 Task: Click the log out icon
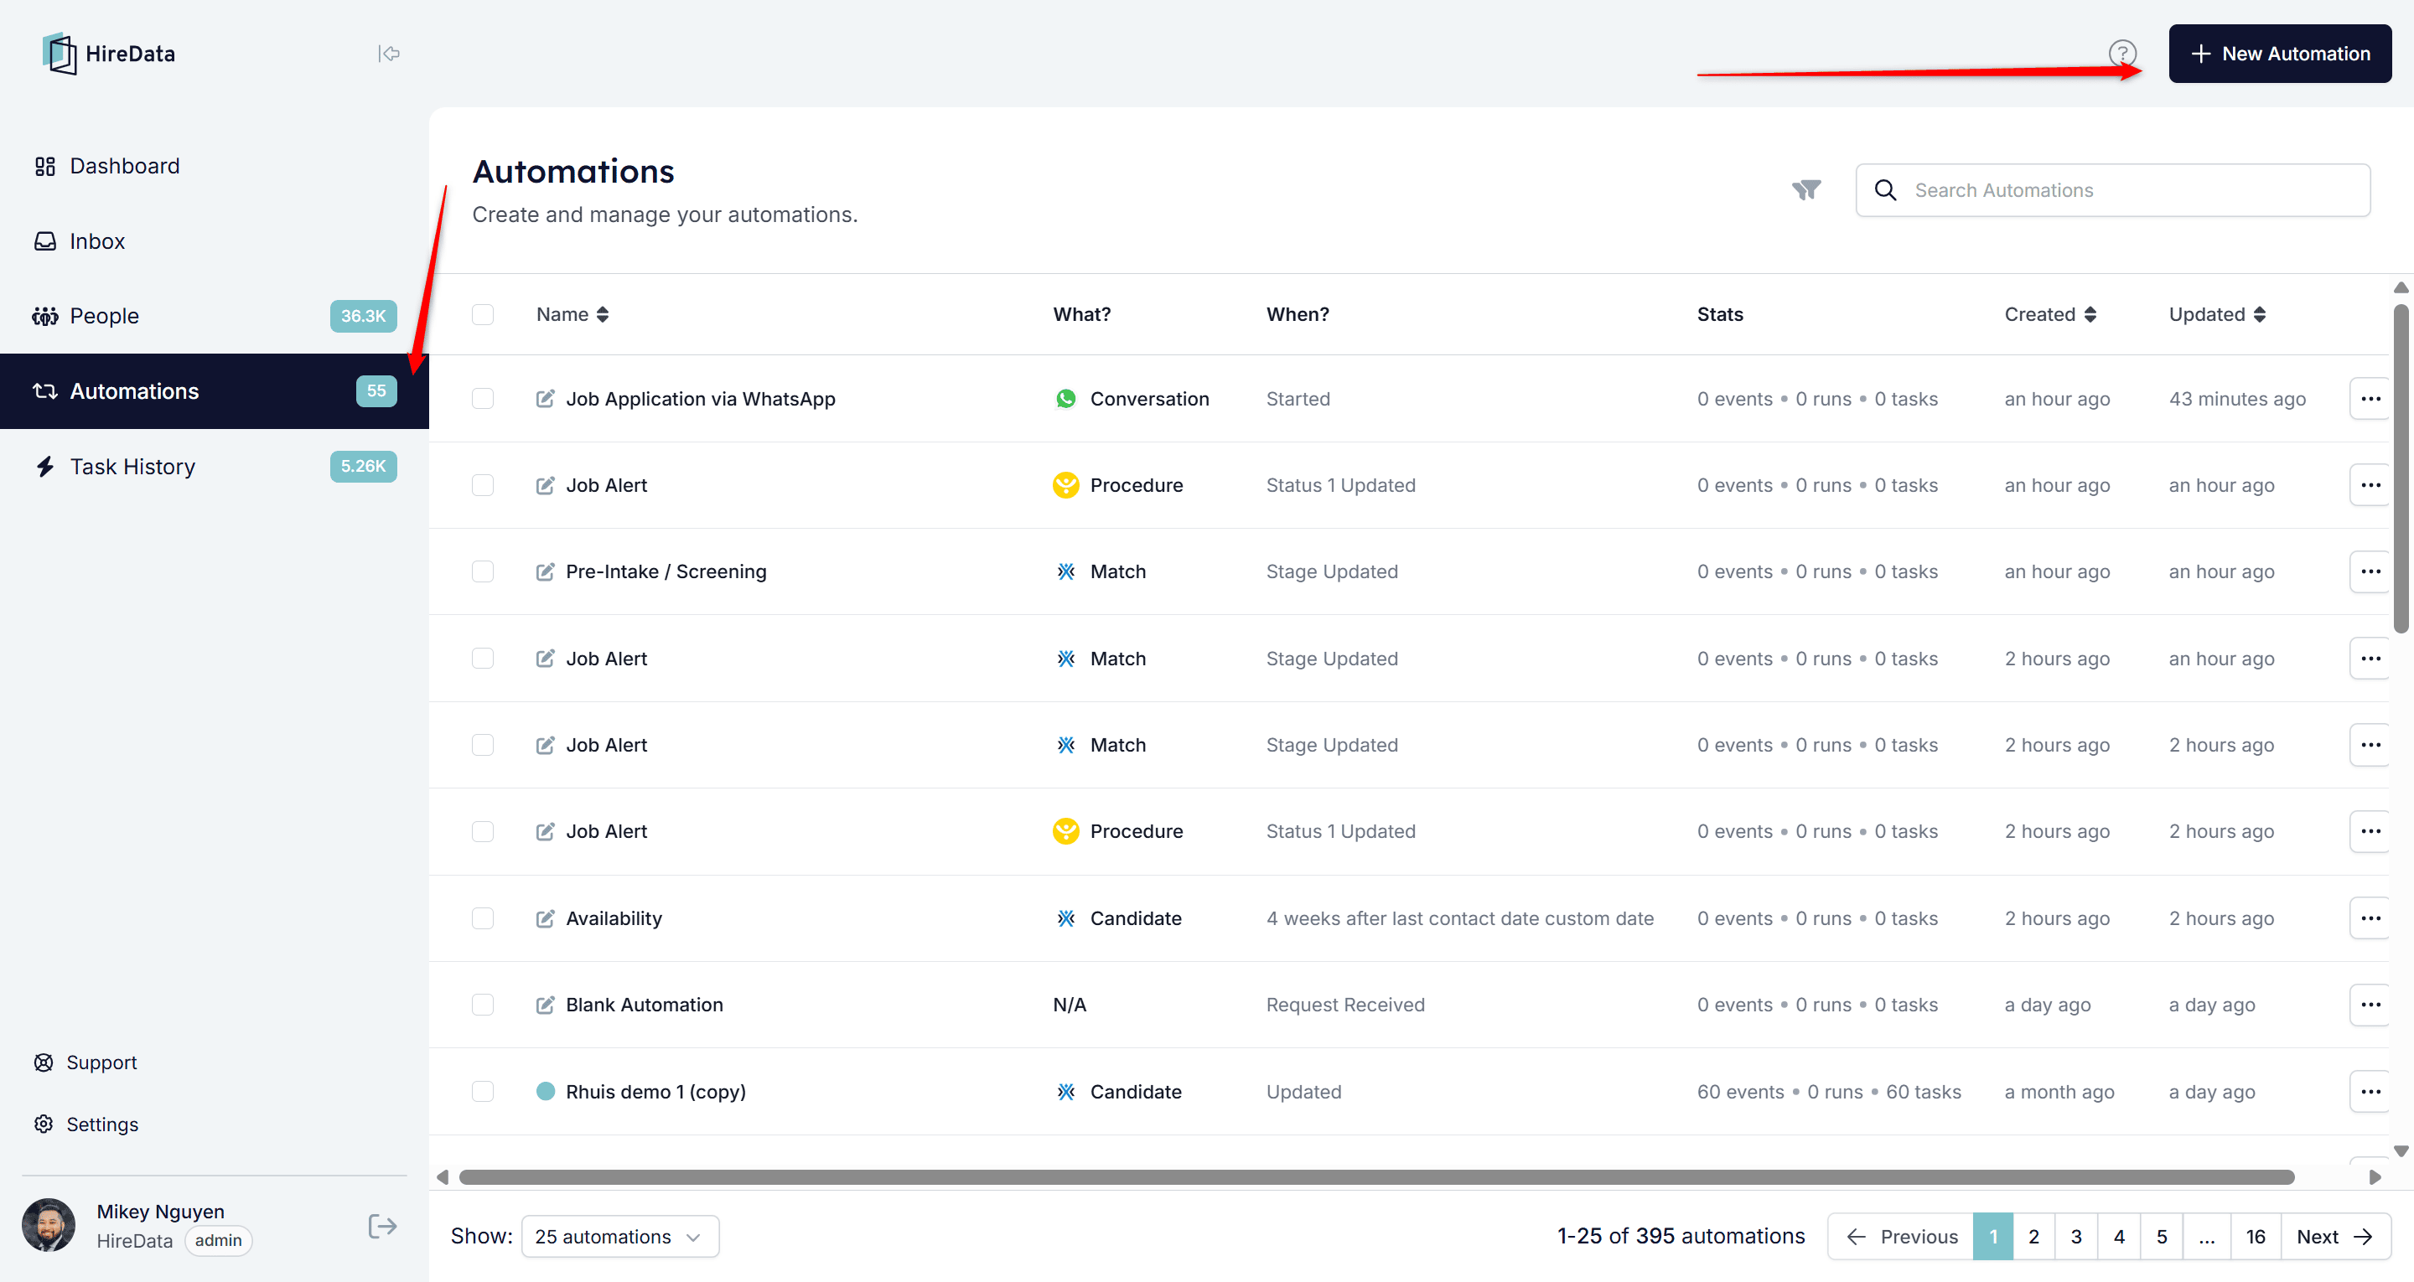(382, 1226)
